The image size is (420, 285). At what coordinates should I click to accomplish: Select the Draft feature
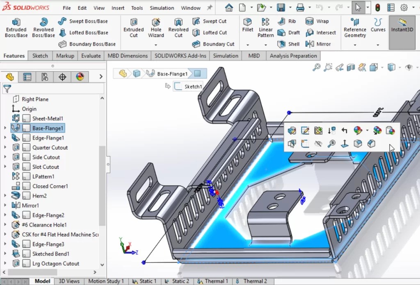[x=288, y=33]
